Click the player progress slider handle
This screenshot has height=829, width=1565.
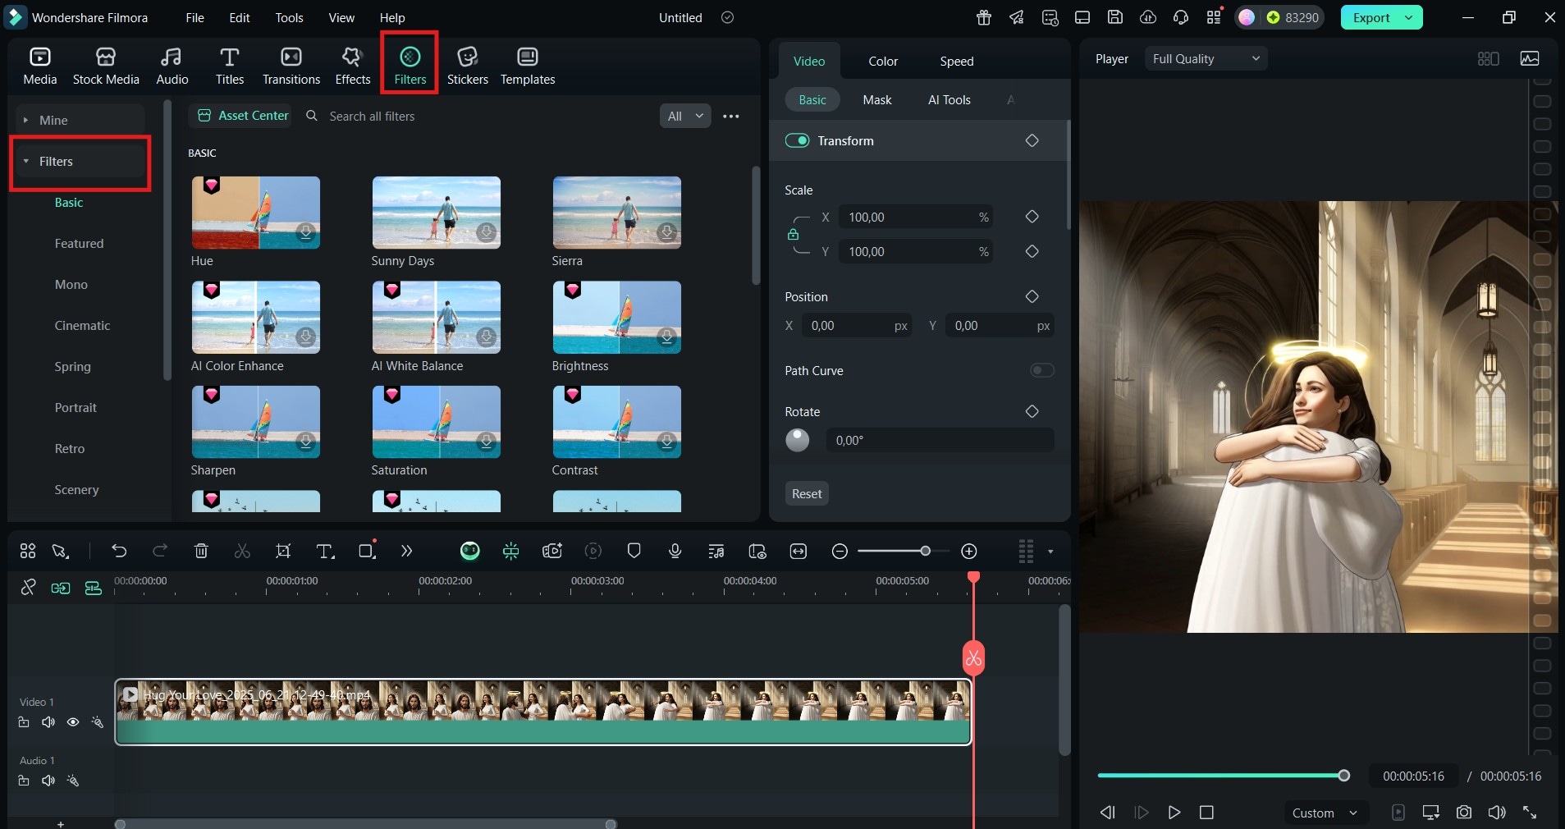[1343, 775]
